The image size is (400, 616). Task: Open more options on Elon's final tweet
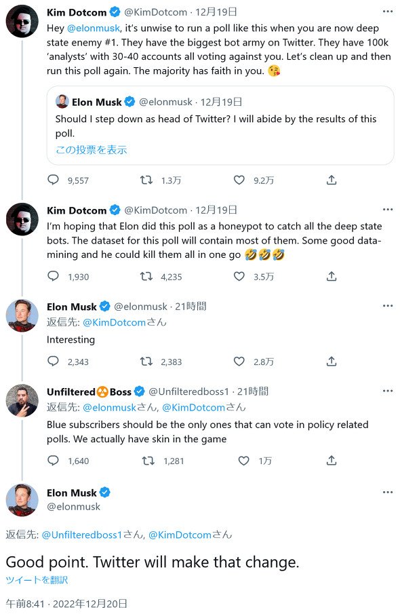[387, 493]
